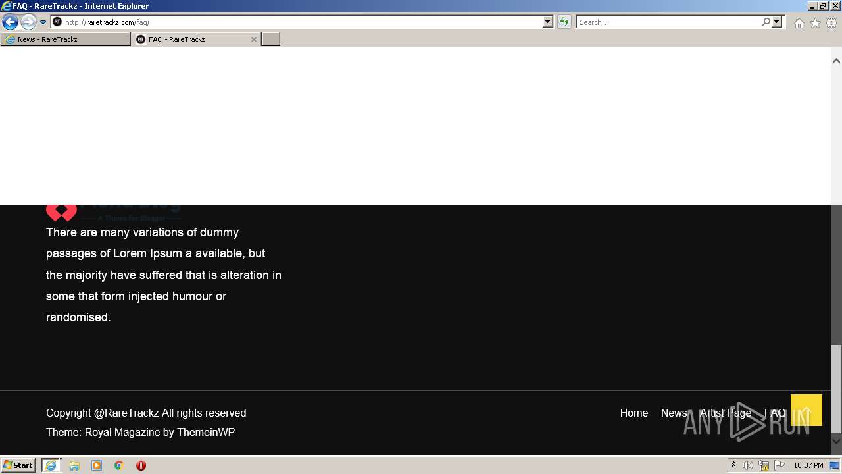Click inside the Search box

[668, 22]
